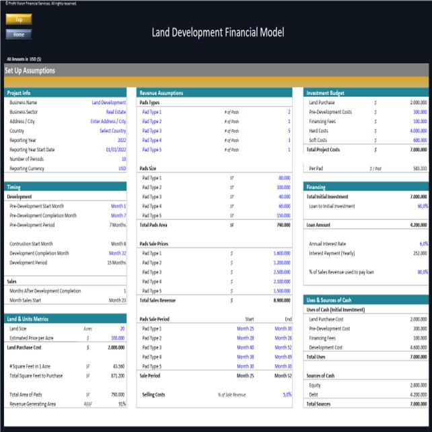
Task: Open the Reporting Currency USD cell
Action: 122,168
